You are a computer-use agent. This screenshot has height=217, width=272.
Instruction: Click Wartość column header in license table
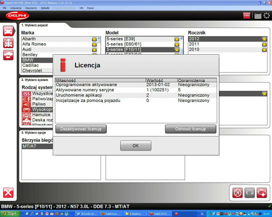(161, 80)
